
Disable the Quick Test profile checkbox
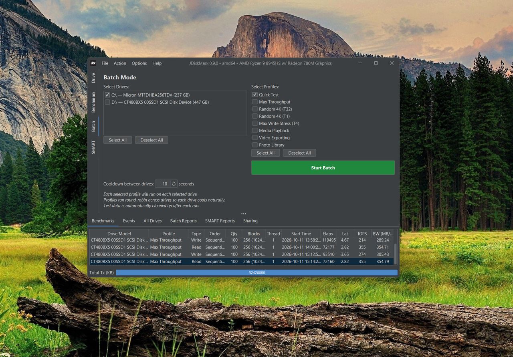pos(255,95)
